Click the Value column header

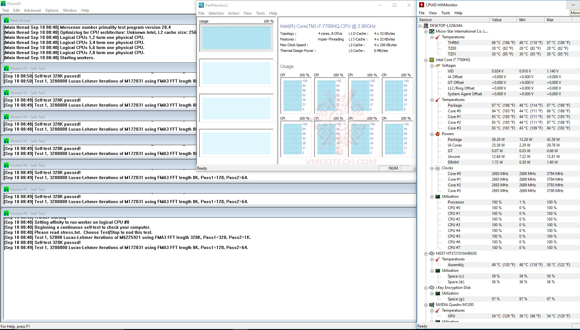pos(503,20)
